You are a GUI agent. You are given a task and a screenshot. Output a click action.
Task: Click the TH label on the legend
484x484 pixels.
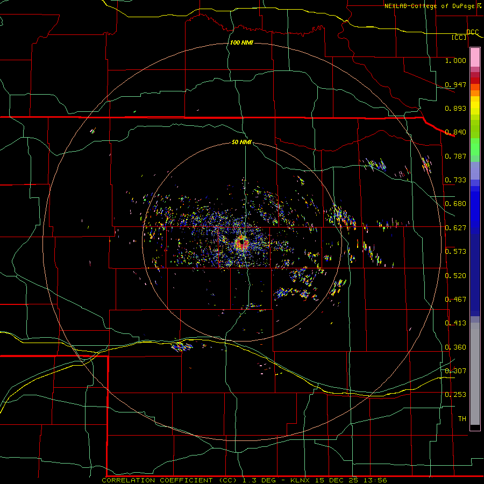(462, 419)
